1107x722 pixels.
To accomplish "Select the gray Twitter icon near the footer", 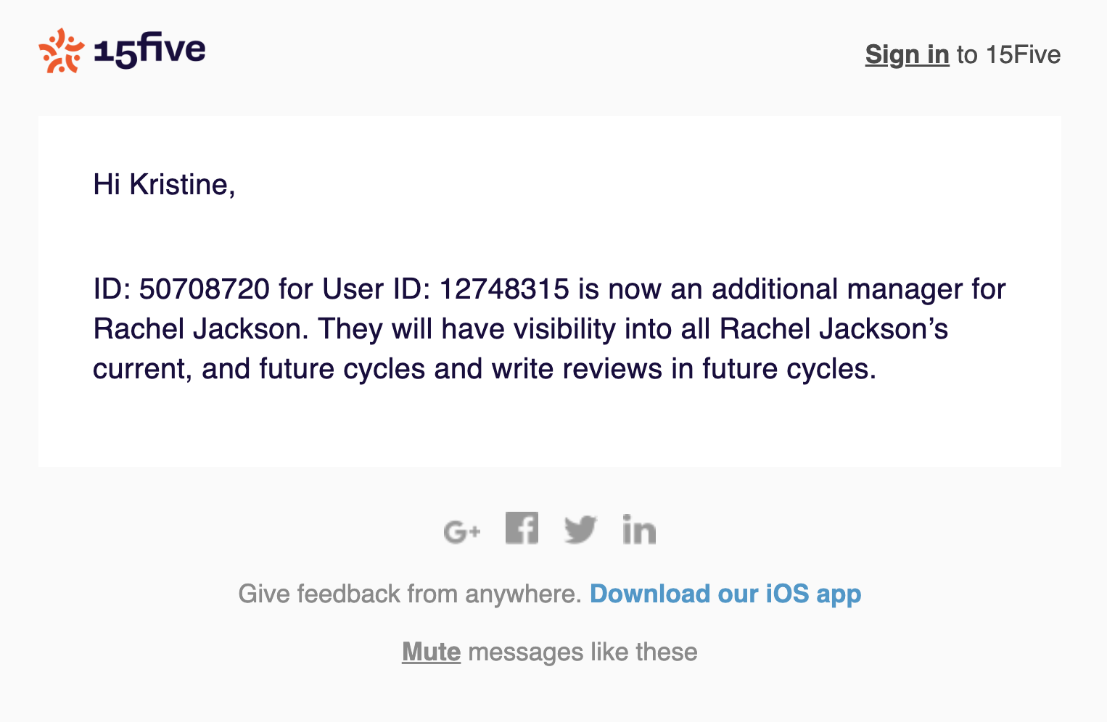I will (580, 529).
